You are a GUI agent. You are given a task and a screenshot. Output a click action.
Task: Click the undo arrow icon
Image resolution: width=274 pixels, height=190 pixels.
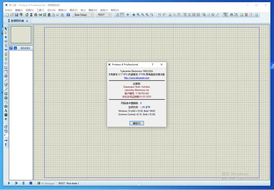pos(159,15)
